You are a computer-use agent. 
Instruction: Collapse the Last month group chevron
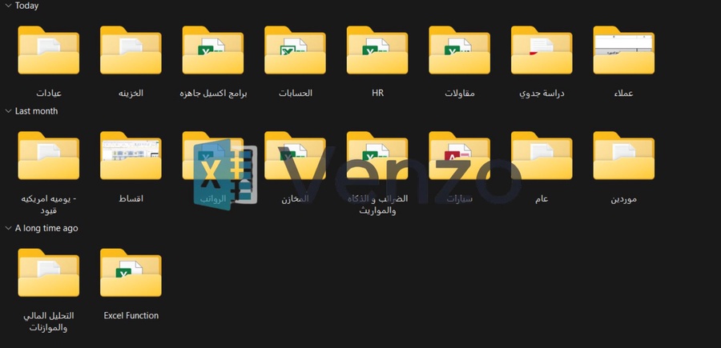8,111
